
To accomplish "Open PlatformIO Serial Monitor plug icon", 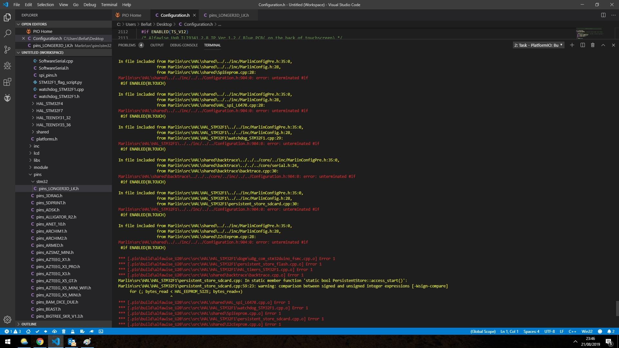I will 92,332.
